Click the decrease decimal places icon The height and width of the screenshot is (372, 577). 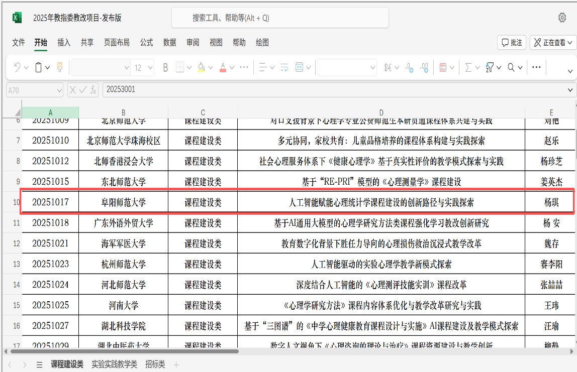pyautogui.click(x=425, y=67)
